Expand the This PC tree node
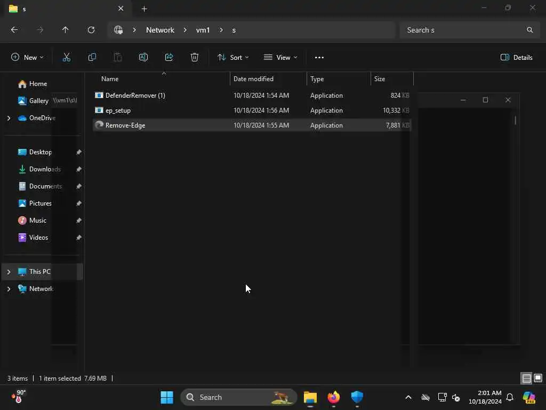This screenshot has height=410, width=546. click(9, 272)
